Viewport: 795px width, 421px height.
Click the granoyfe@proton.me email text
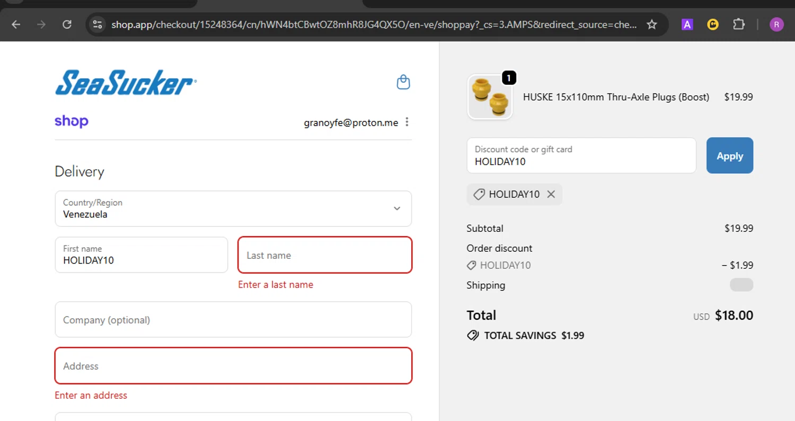[x=351, y=122]
